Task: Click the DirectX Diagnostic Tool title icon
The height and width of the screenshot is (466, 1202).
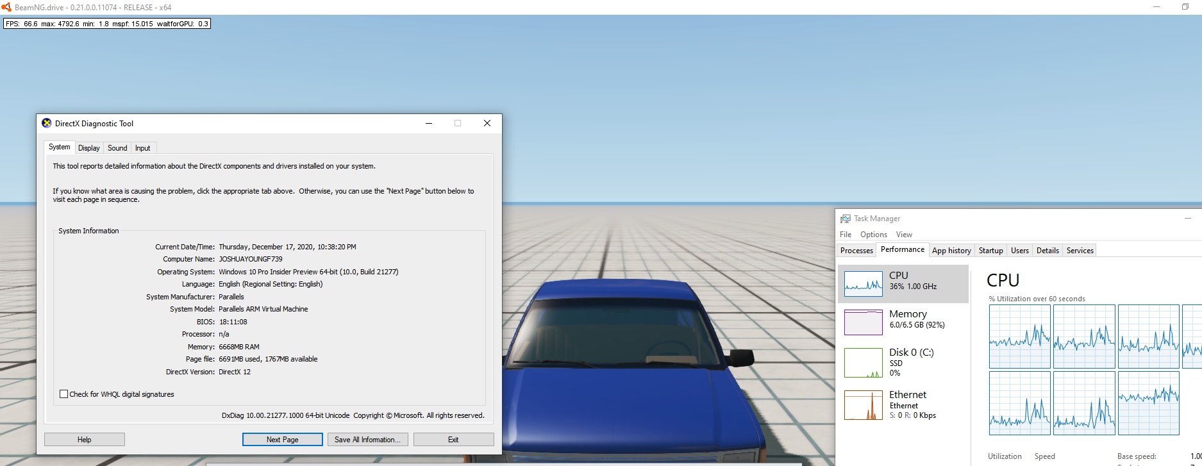Action: point(47,123)
